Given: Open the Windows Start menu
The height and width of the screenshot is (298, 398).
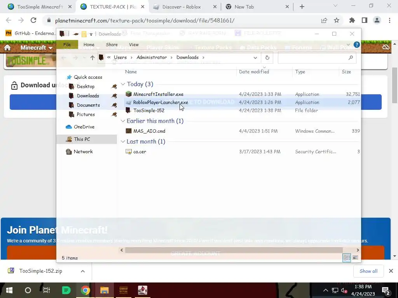Looking at the screenshot, I should (9, 290).
